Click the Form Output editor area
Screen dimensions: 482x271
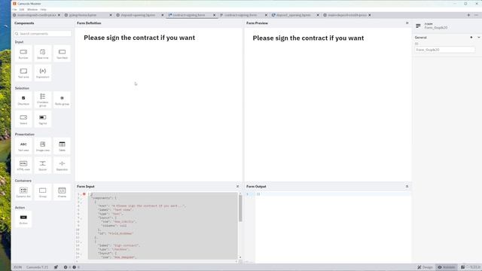pyautogui.click(x=332, y=227)
